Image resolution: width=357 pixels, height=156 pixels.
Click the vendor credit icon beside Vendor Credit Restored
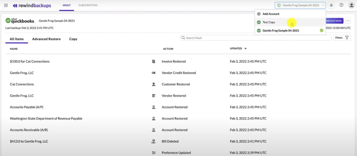pyautogui.click(x=153, y=73)
